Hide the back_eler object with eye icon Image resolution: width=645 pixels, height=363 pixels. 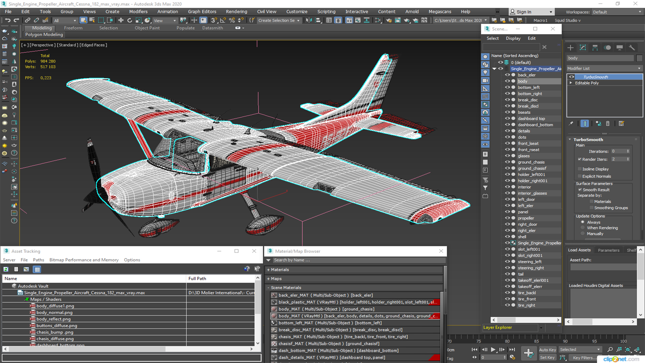click(x=507, y=75)
